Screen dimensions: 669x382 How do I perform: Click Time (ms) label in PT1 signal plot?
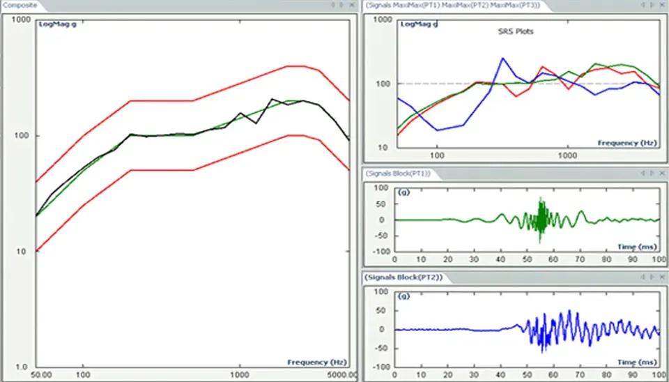tap(636, 246)
